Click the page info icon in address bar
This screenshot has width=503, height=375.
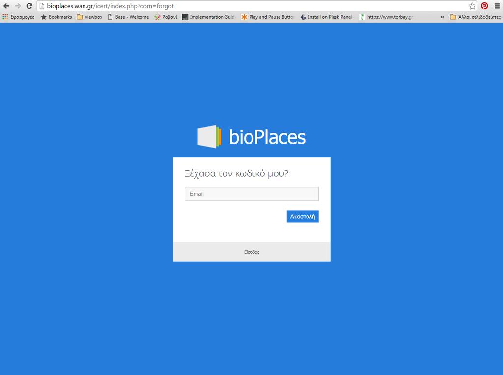point(42,6)
